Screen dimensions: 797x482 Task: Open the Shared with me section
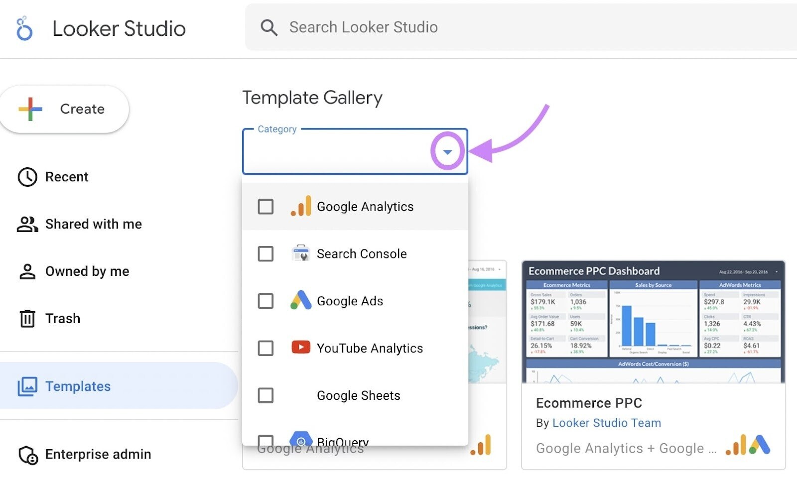click(x=93, y=224)
